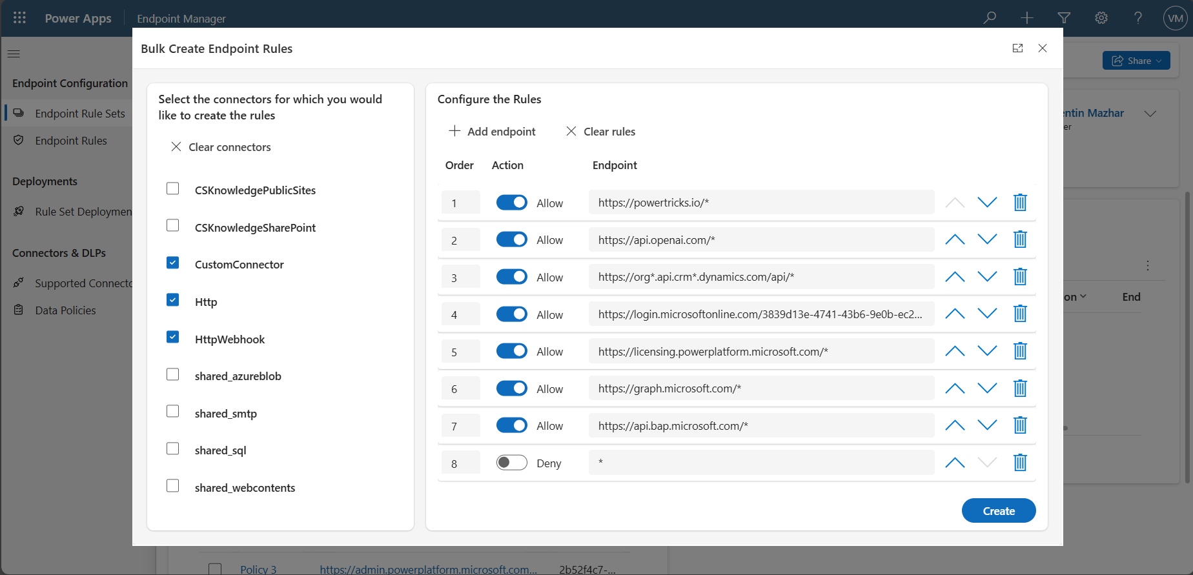Open the Power Apps app launcher
The height and width of the screenshot is (575, 1193).
[x=19, y=18]
